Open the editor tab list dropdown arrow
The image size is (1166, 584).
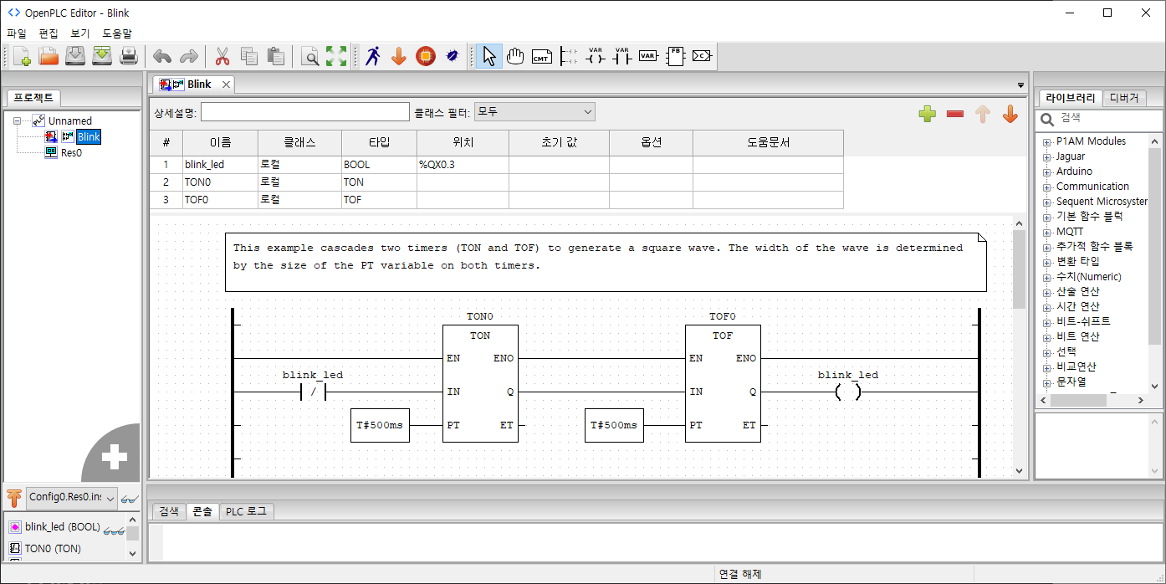(1020, 85)
